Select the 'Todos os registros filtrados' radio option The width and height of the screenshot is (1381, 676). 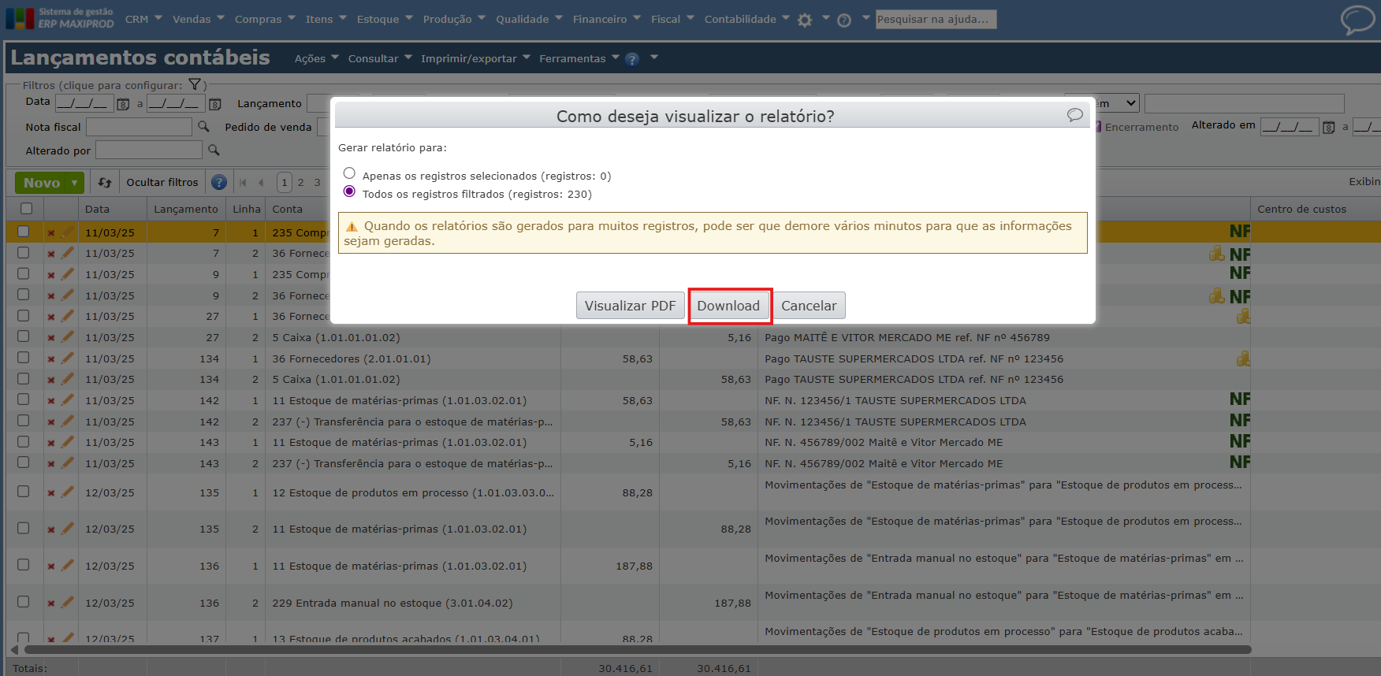(349, 191)
